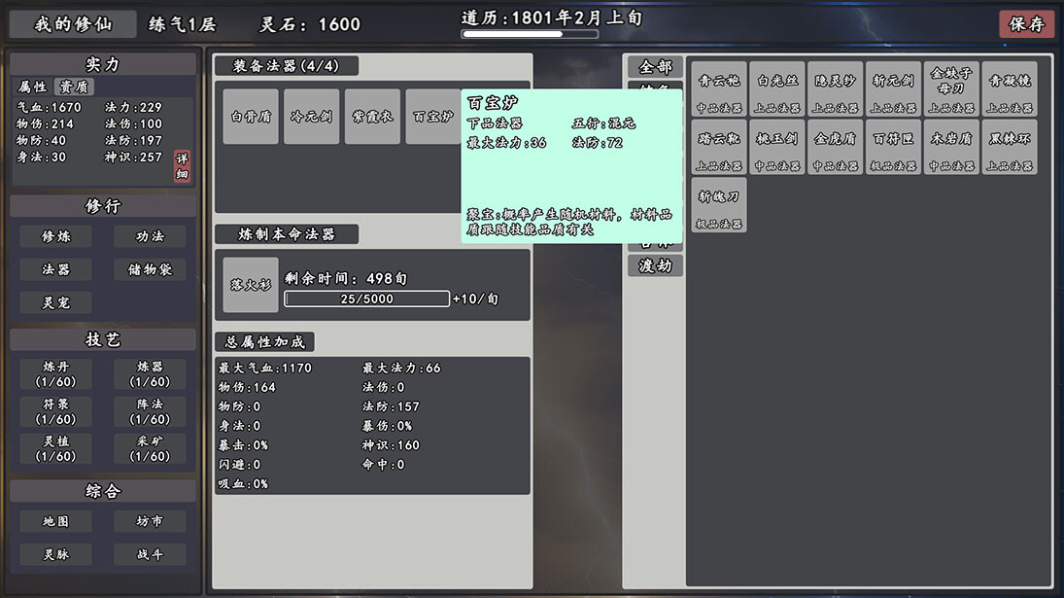
Task: Click the 落火衫 natal artifact slot
Action: click(251, 285)
